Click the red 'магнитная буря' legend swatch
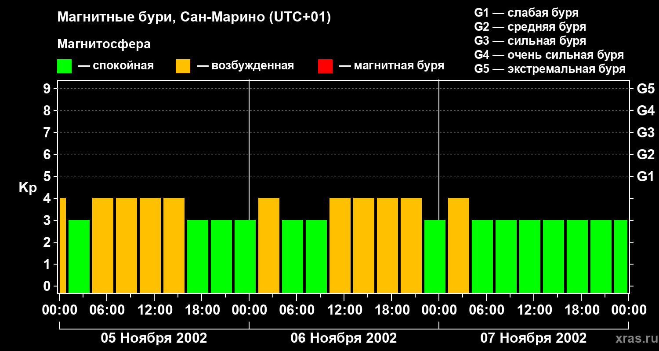659x351 pixels. (325, 66)
